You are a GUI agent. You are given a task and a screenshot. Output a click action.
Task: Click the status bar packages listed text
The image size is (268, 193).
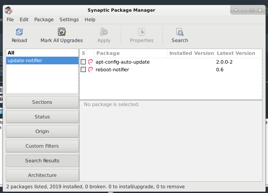click(95, 186)
